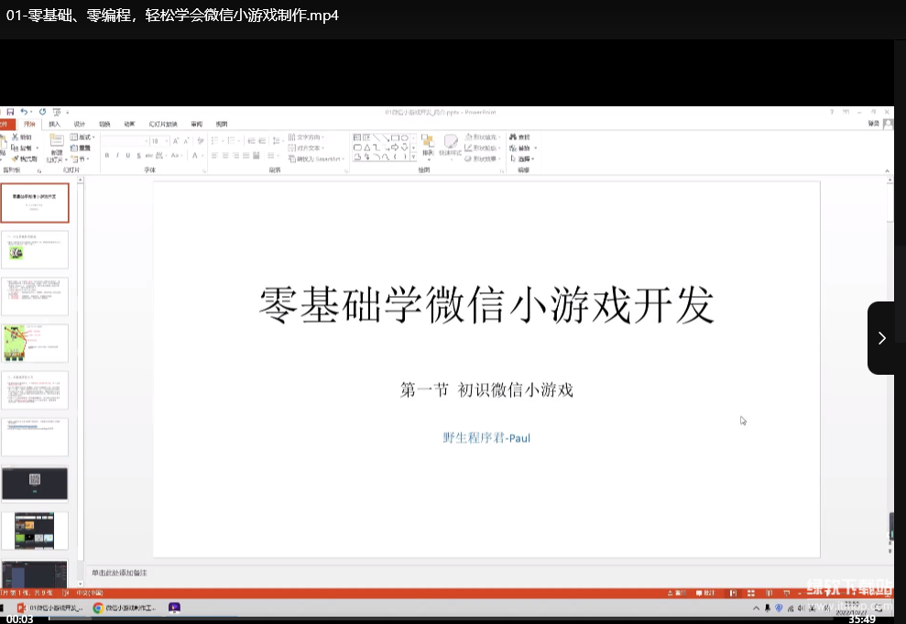Image resolution: width=906 pixels, height=624 pixels.
Task: Click the Redo/repeat icon in the quick access toolbar
Action: pos(42,112)
